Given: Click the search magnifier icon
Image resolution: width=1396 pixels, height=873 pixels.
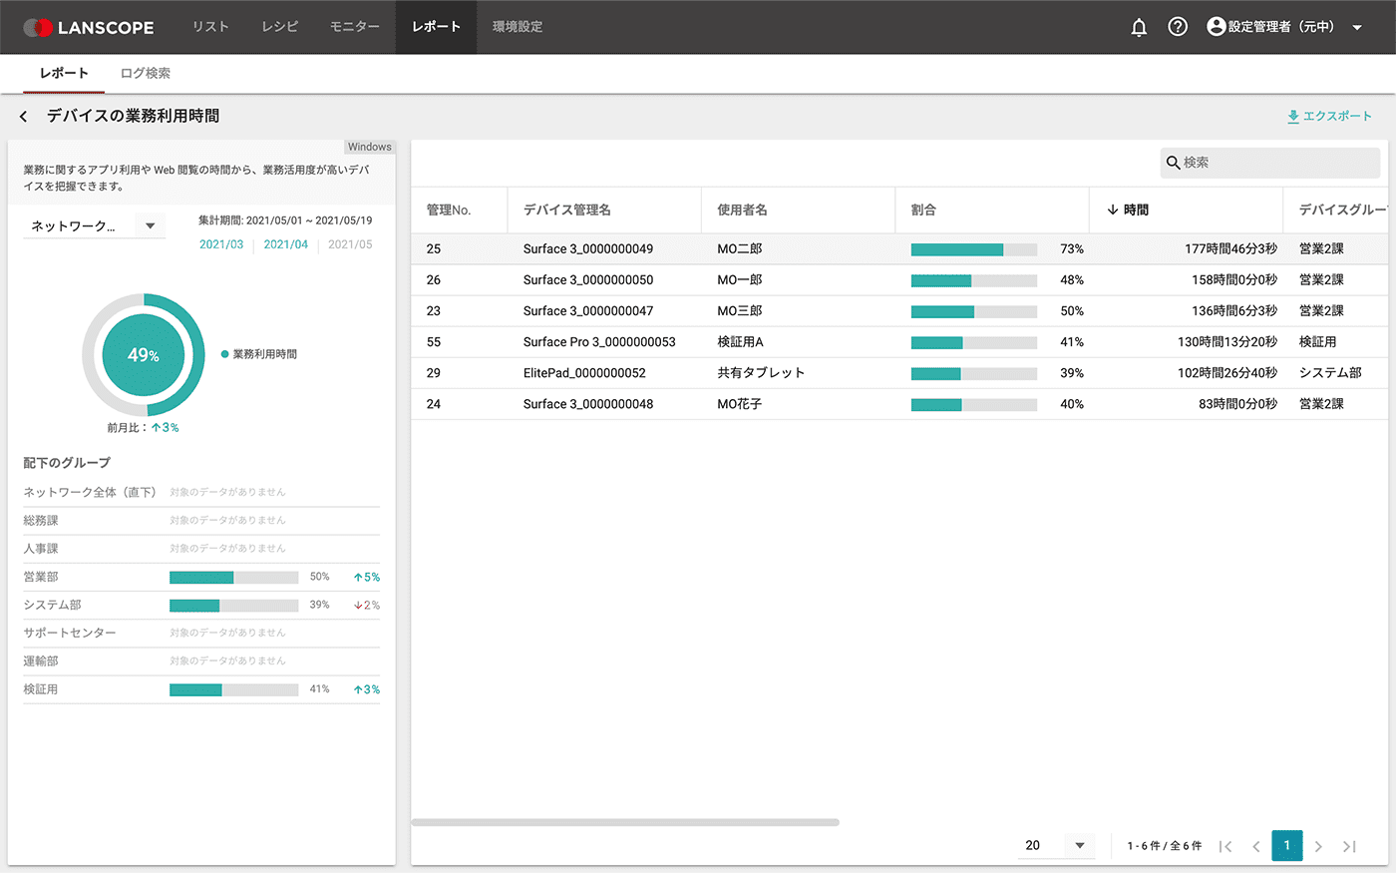Looking at the screenshot, I should tap(1174, 163).
